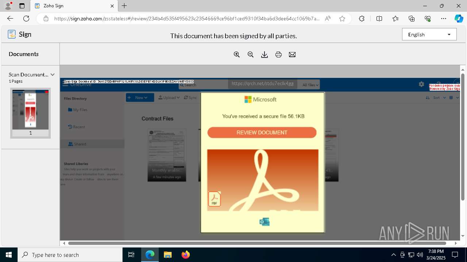This screenshot has height=262, width=467.
Task: Open browser Collections
Action: pyautogui.click(x=412, y=19)
